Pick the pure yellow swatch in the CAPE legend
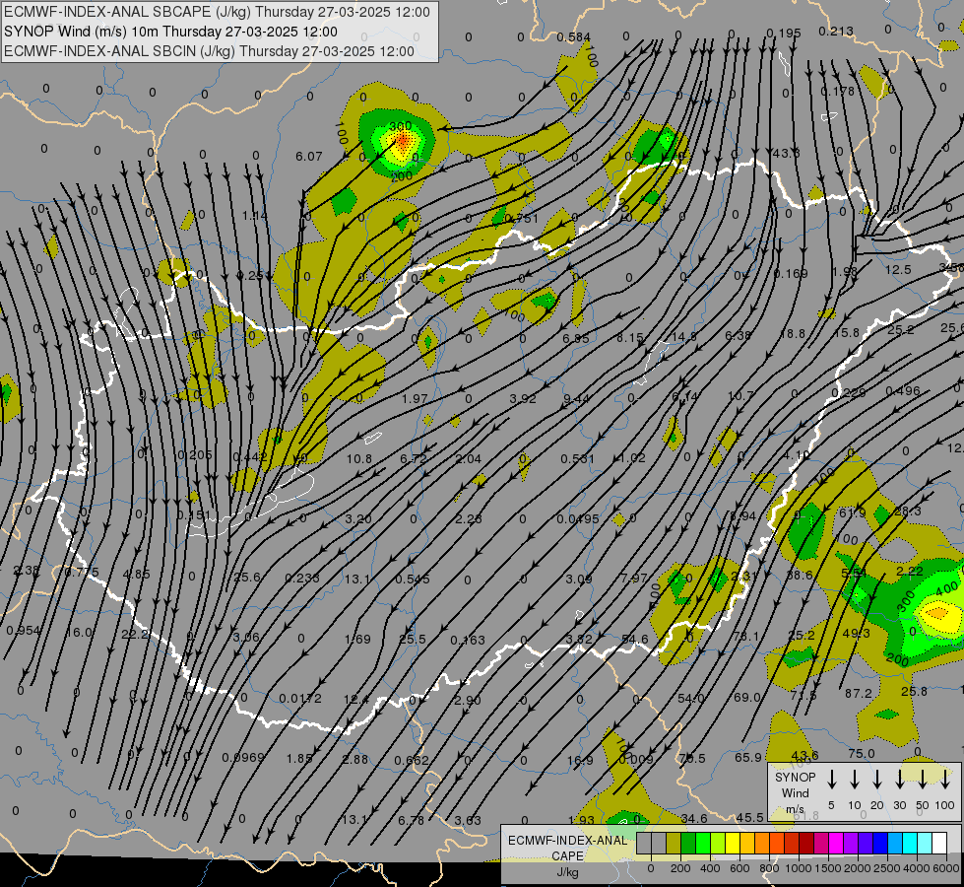 pos(733,843)
